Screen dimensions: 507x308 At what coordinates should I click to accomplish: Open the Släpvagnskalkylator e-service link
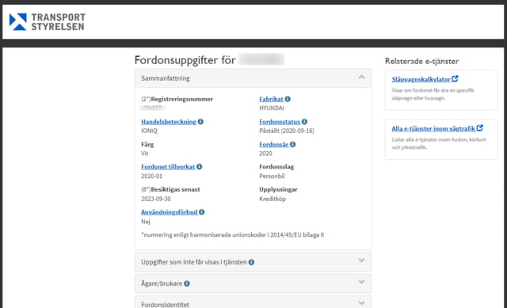click(x=421, y=79)
